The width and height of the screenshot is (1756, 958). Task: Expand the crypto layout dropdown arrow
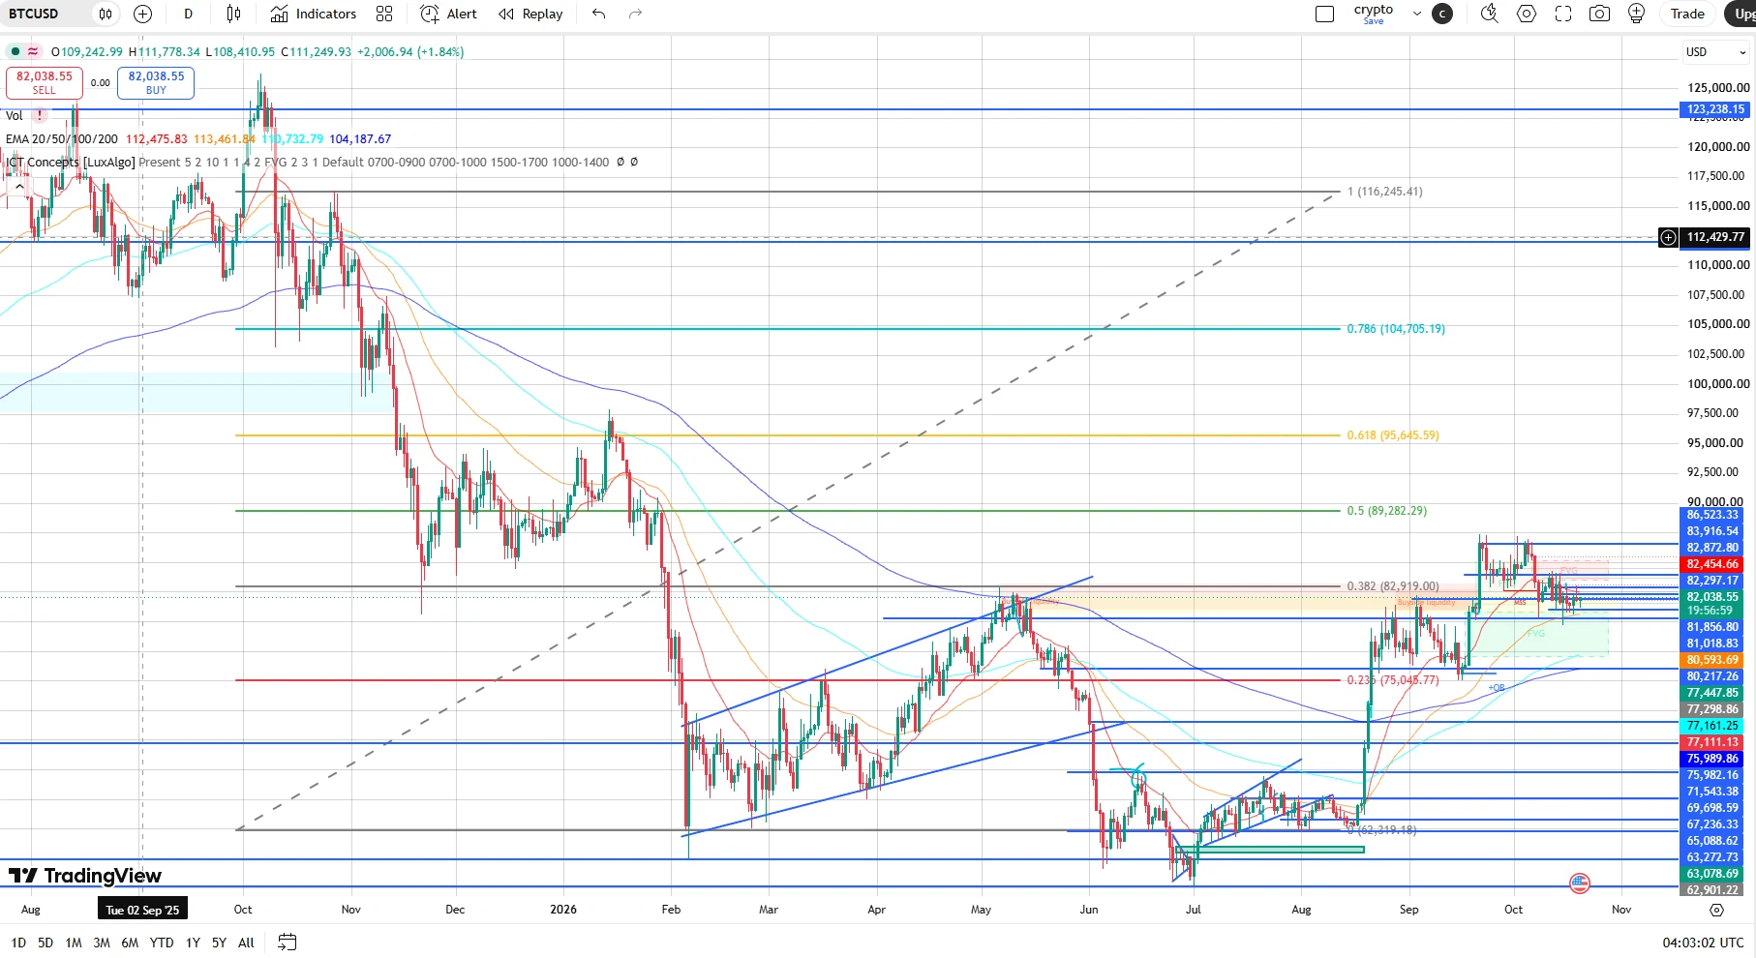[1417, 14]
